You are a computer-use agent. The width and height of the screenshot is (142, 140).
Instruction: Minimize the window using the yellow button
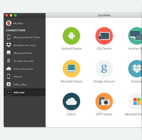pos(11,15)
